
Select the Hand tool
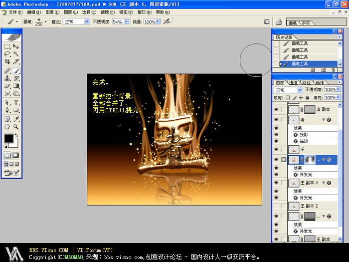coord(7,127)
